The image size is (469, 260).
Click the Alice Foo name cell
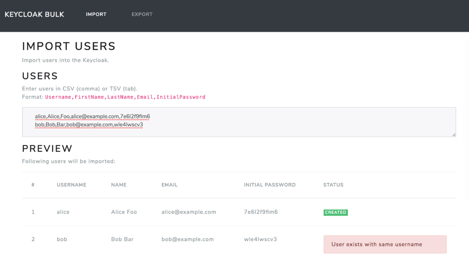(124, 212)
